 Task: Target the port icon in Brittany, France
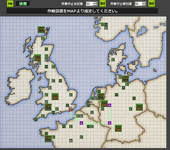48,139
